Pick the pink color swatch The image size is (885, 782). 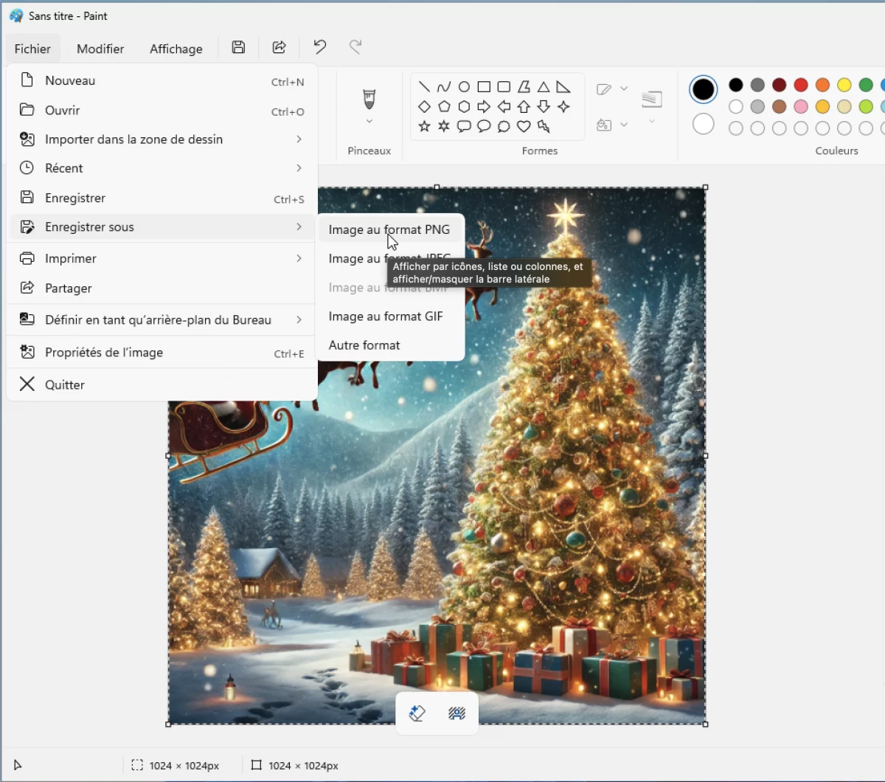(x=801, y=107)
